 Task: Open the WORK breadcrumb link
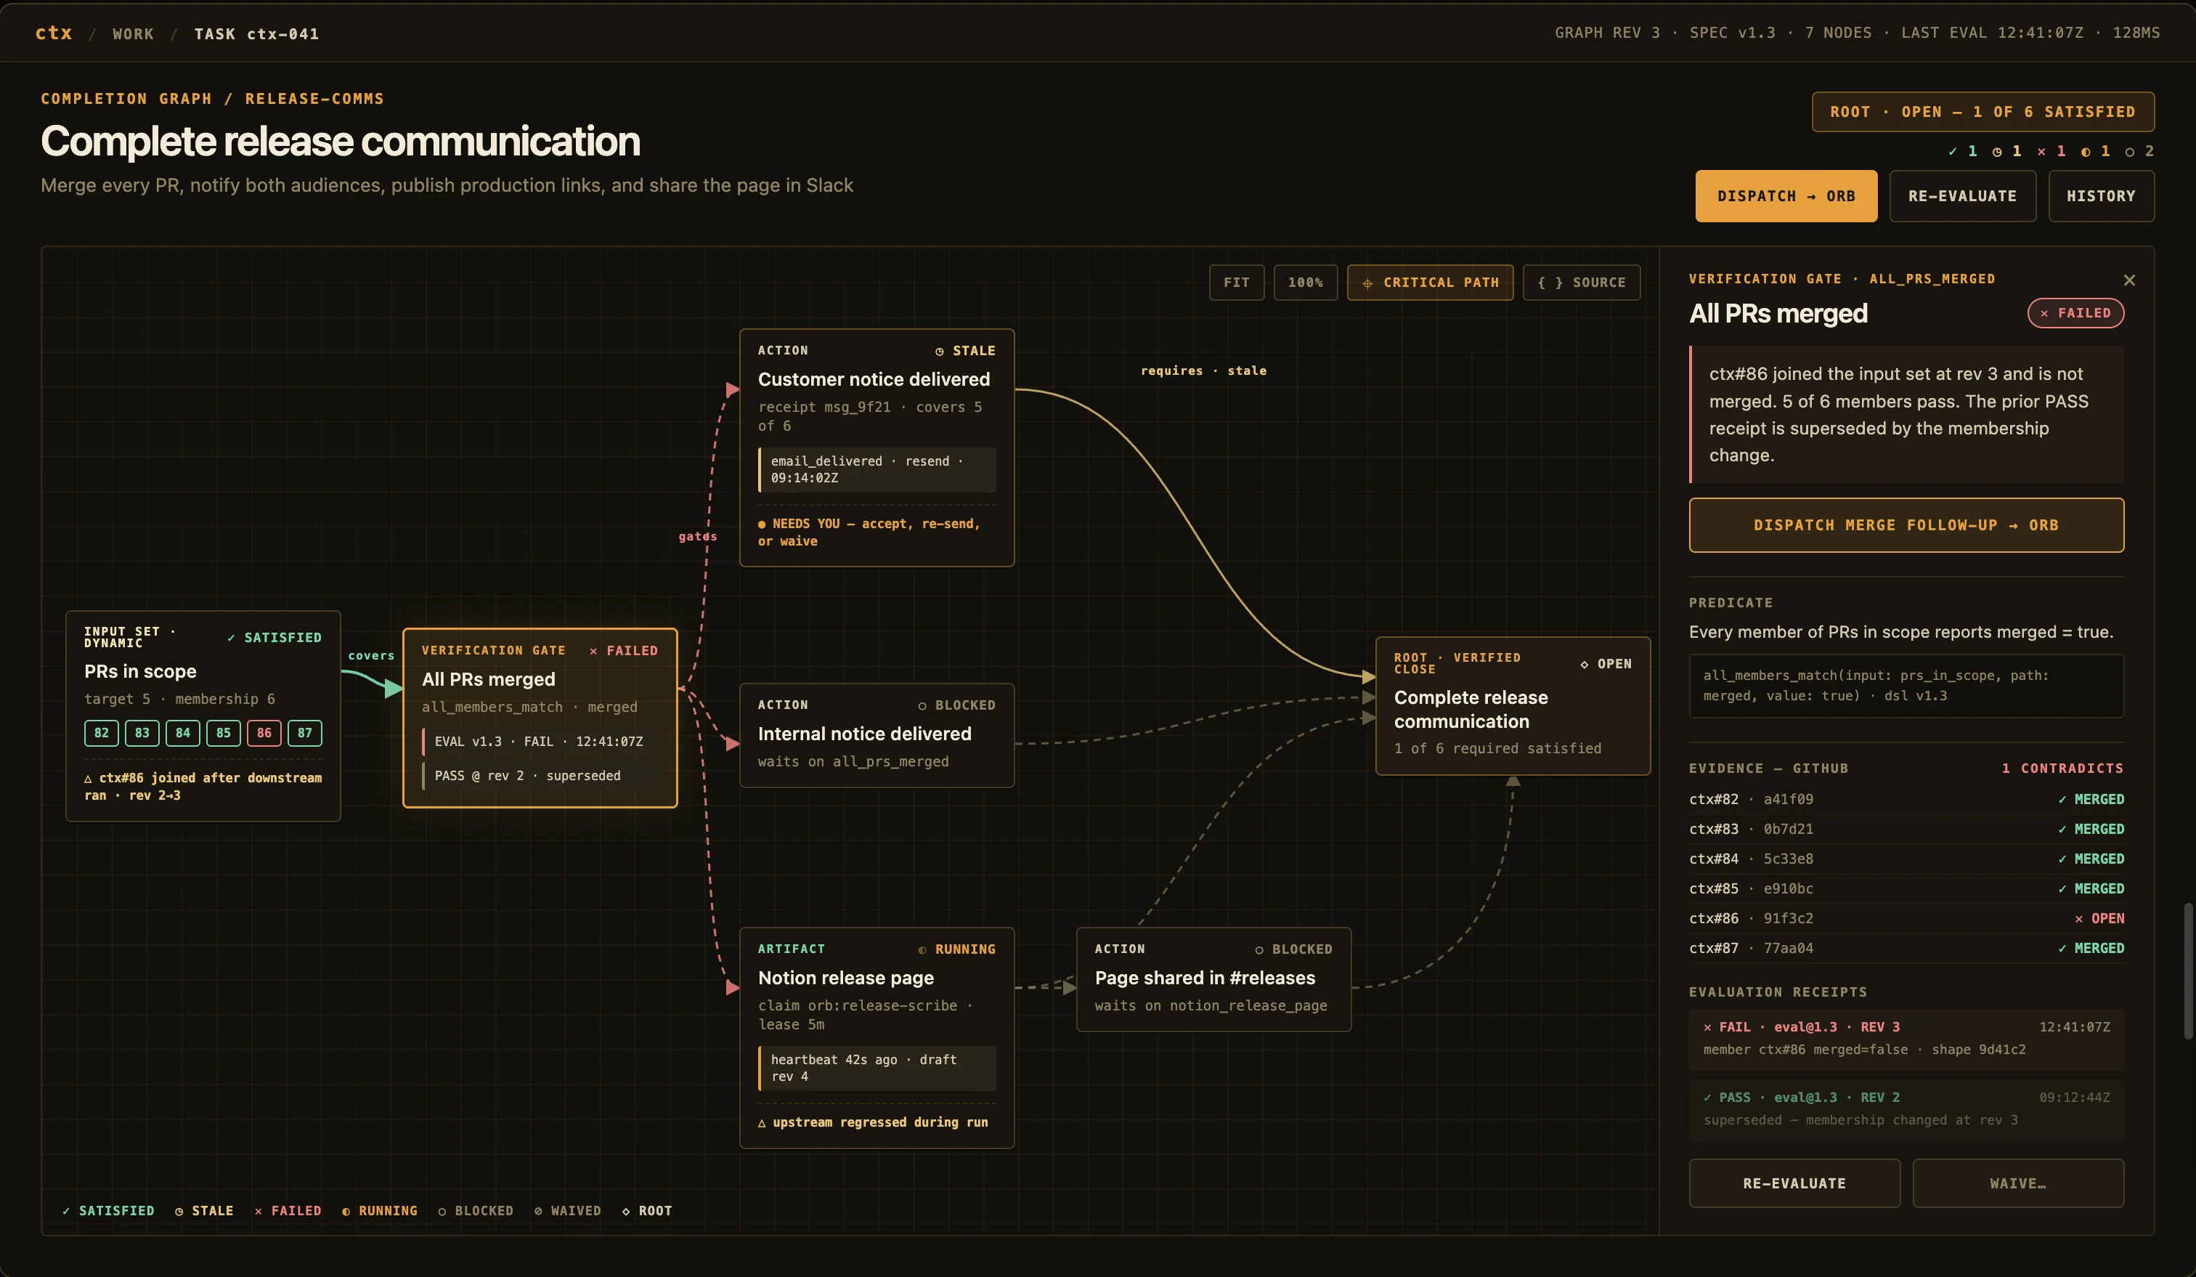point(134,34)
